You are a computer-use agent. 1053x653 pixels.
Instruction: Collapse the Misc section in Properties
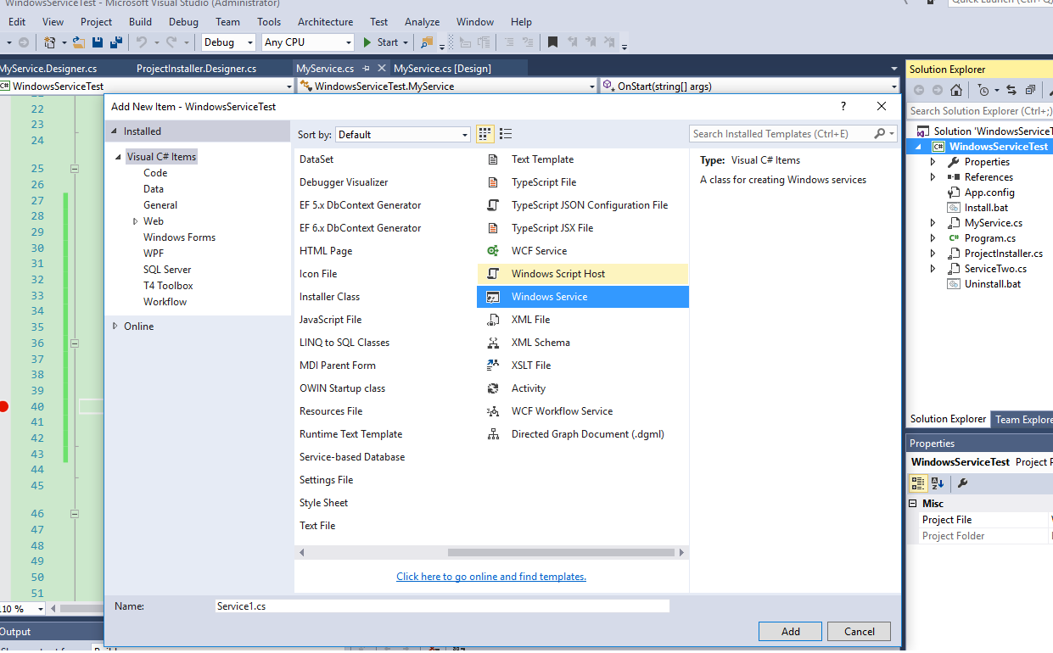914,504
